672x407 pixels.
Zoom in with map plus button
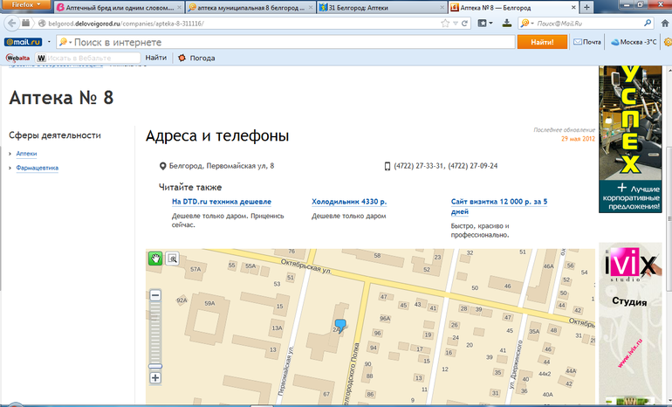pyautogui.click(x=155, y=378)
